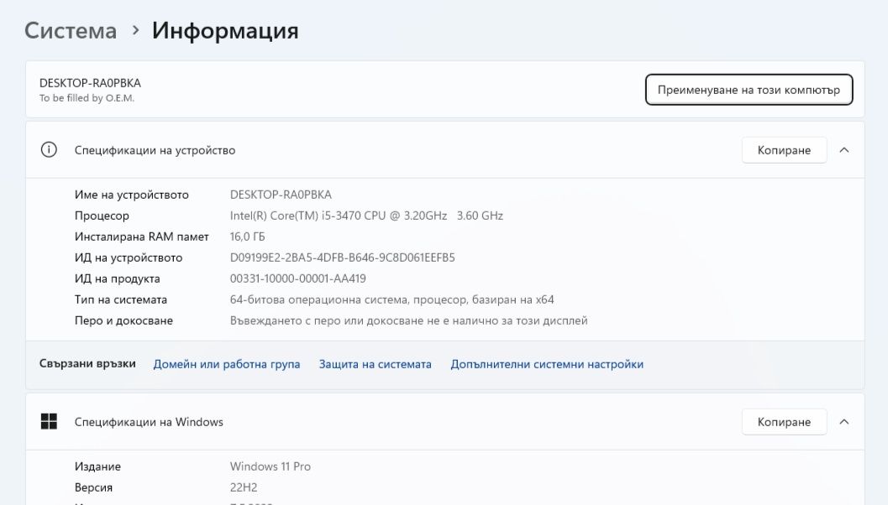Go back to Система breadcrumb
The width and height of the screenshot is (888, 505).
[71, 30]
